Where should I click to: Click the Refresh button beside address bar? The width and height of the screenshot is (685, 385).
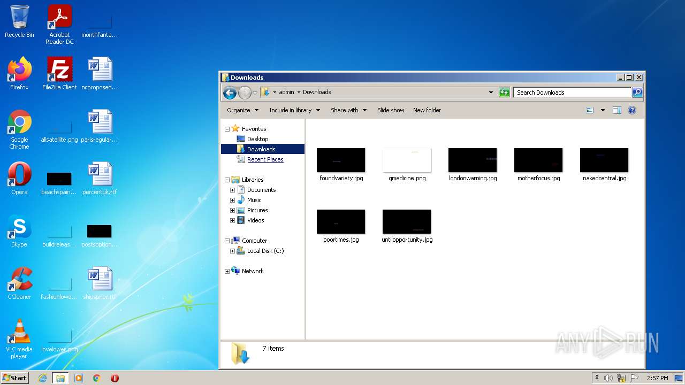point(504,93)
